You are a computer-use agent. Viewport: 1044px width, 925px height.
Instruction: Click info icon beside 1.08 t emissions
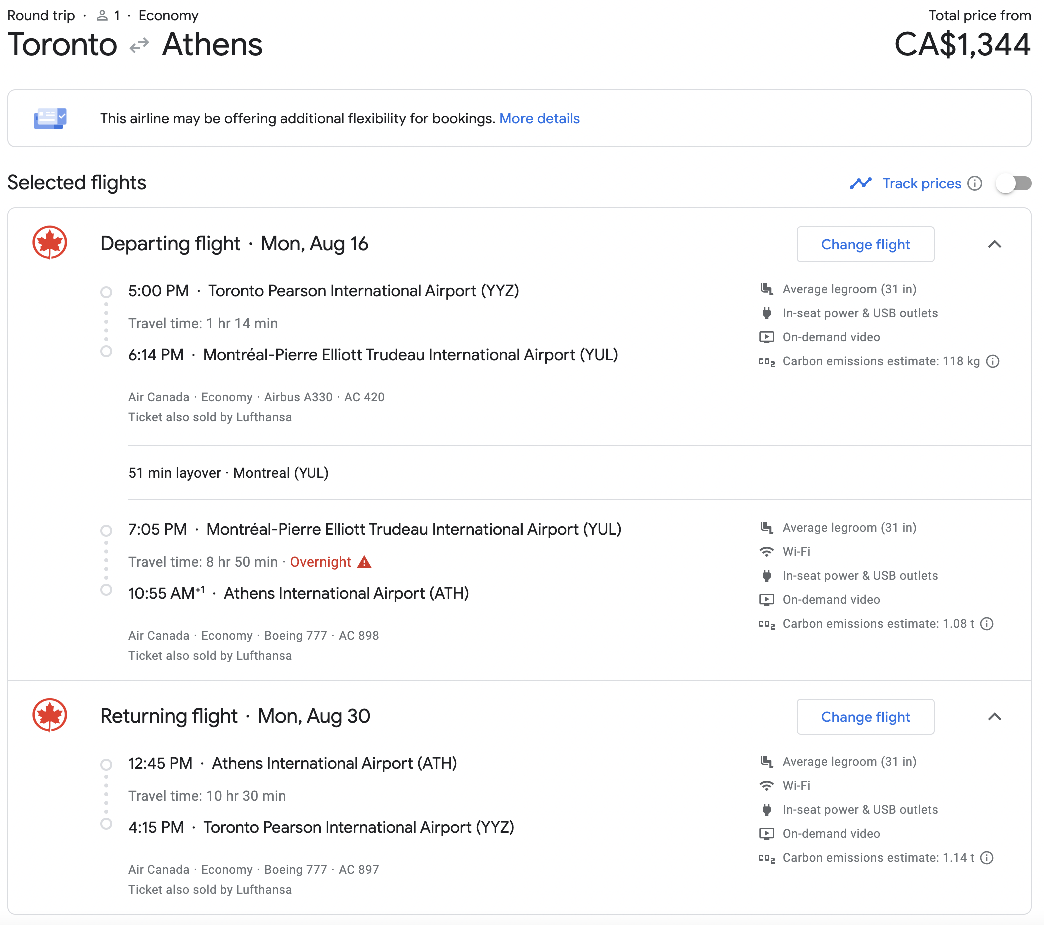click(987, 624)
